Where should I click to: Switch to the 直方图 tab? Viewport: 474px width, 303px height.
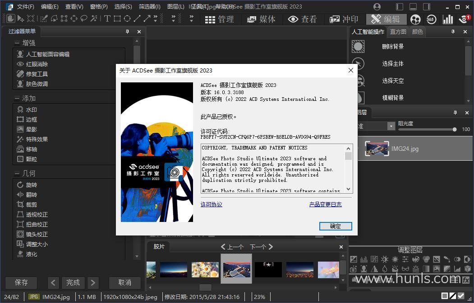(x=398, y=32)
